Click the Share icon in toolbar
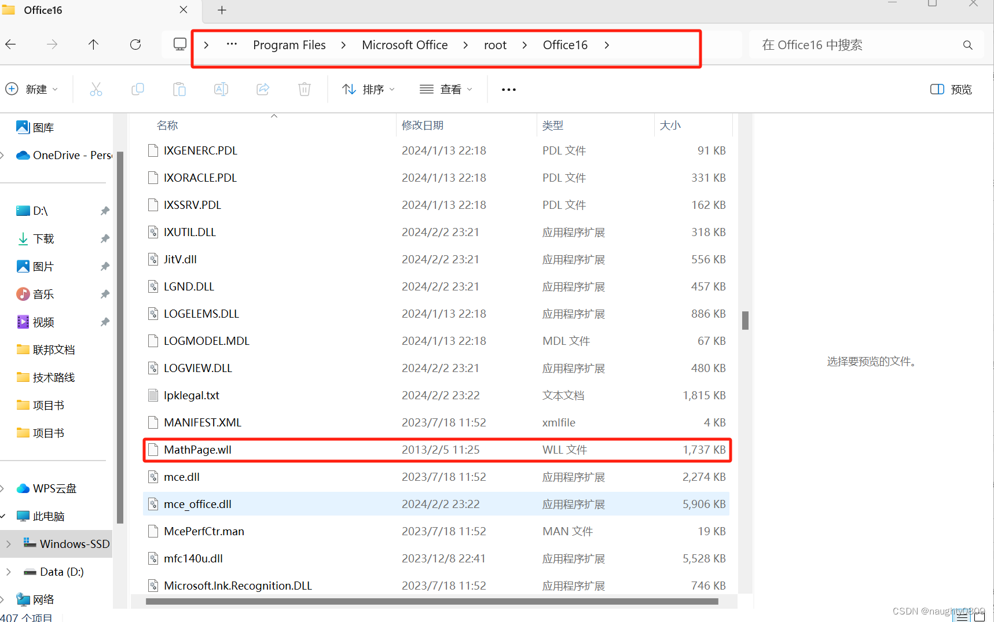 pos(263,89)
